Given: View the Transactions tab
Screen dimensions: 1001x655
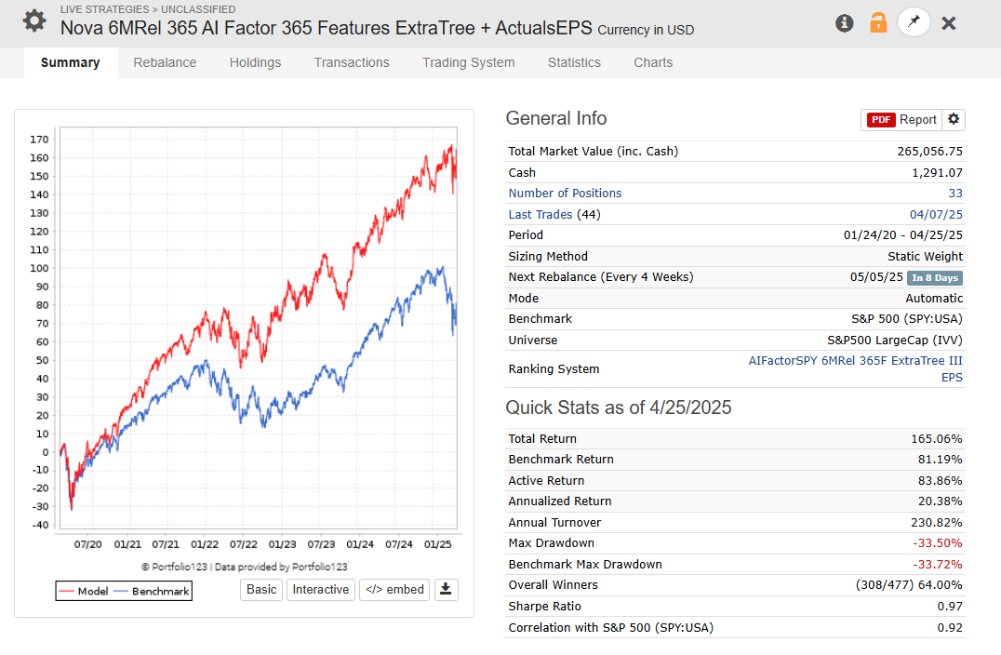Looking at the screenshot, I should [352, 62].
